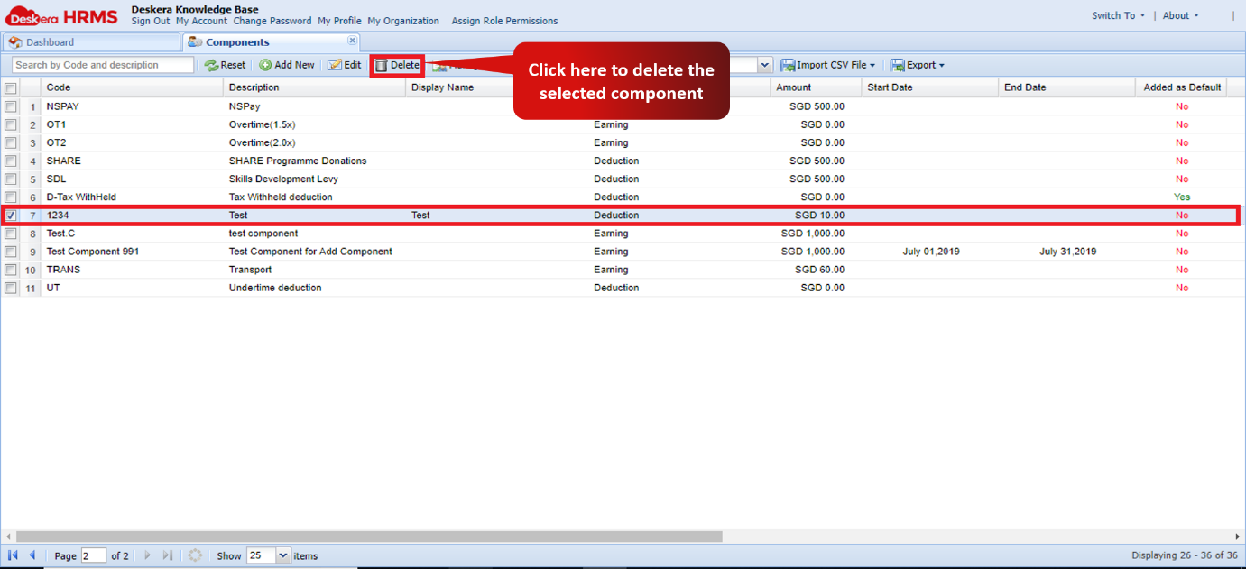Click the Delete toolbar button

coord(397,65)
